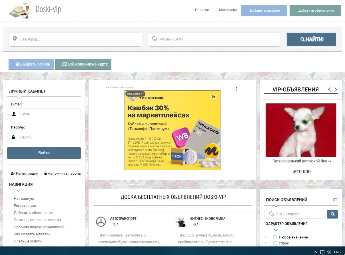Click the Mercedes icon for Автотранспорт
The image size is (345, 255).
[x=101, y=222]
